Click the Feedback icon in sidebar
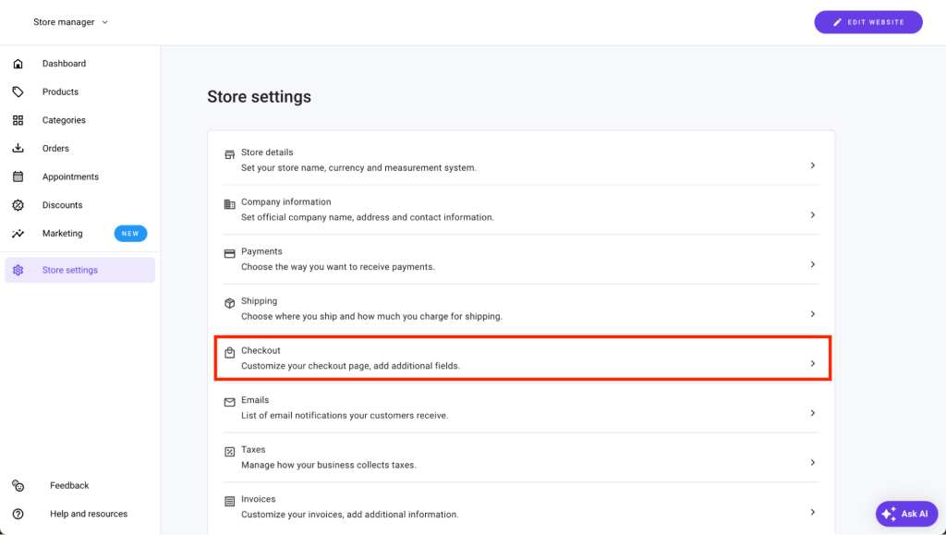Screen dimensions: 946x535 [18, 486]
